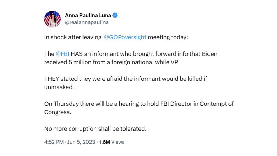Click the words 'meeting today:'
277x156 pixels.
tap(168, 37)
